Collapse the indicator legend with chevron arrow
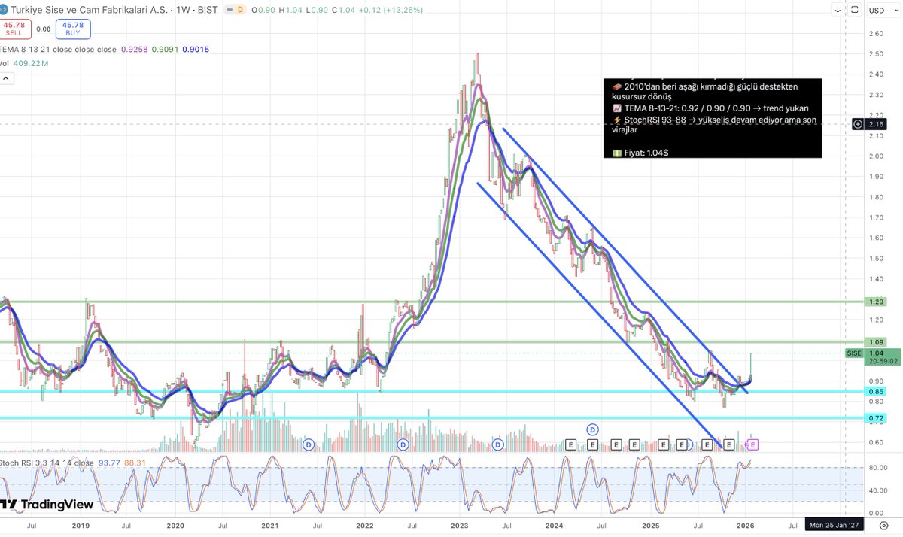The image size is (903, 537). click(5, 79)
